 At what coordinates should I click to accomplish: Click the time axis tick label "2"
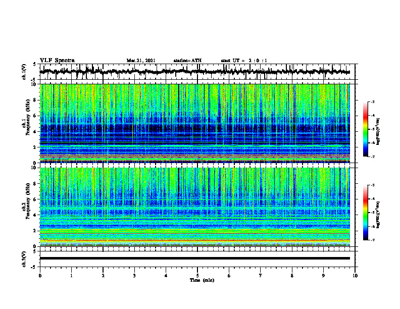[103, 276]
